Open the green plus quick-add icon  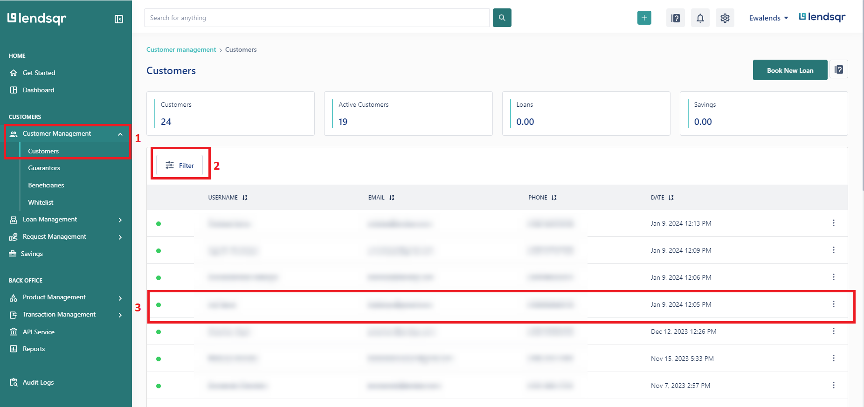644,18
